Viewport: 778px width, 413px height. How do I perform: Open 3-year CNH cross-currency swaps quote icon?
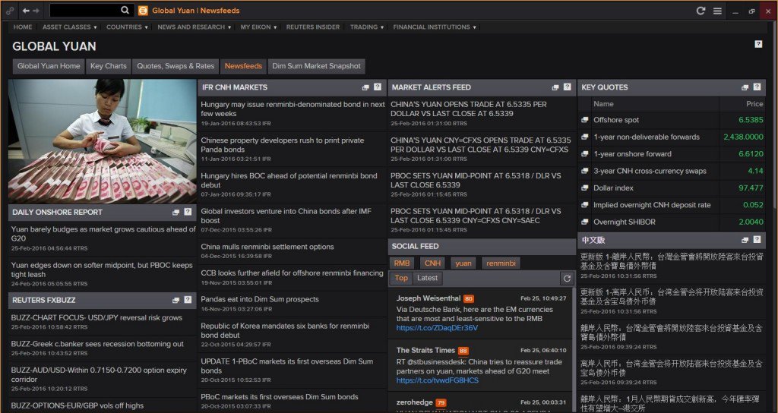(x=585, y=171)
